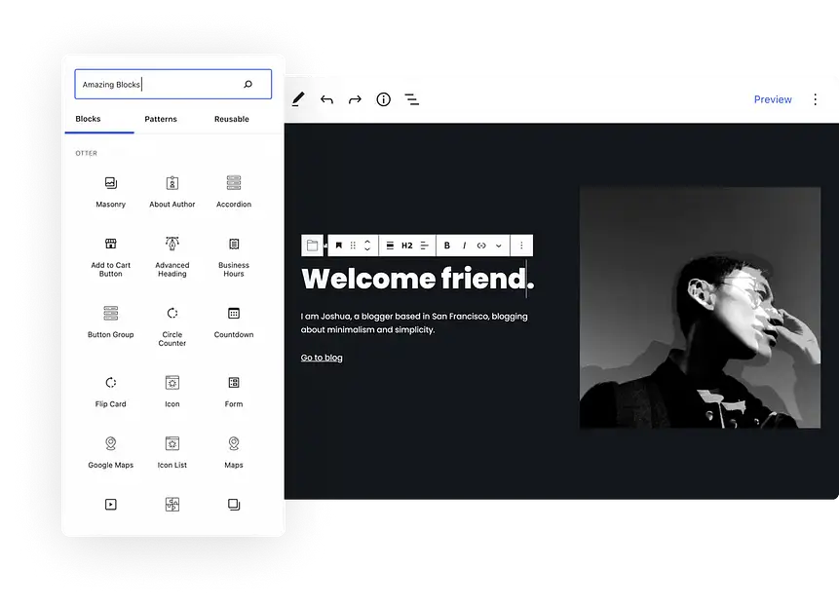
Task: Insert the Countdown block
Action: 233,322
